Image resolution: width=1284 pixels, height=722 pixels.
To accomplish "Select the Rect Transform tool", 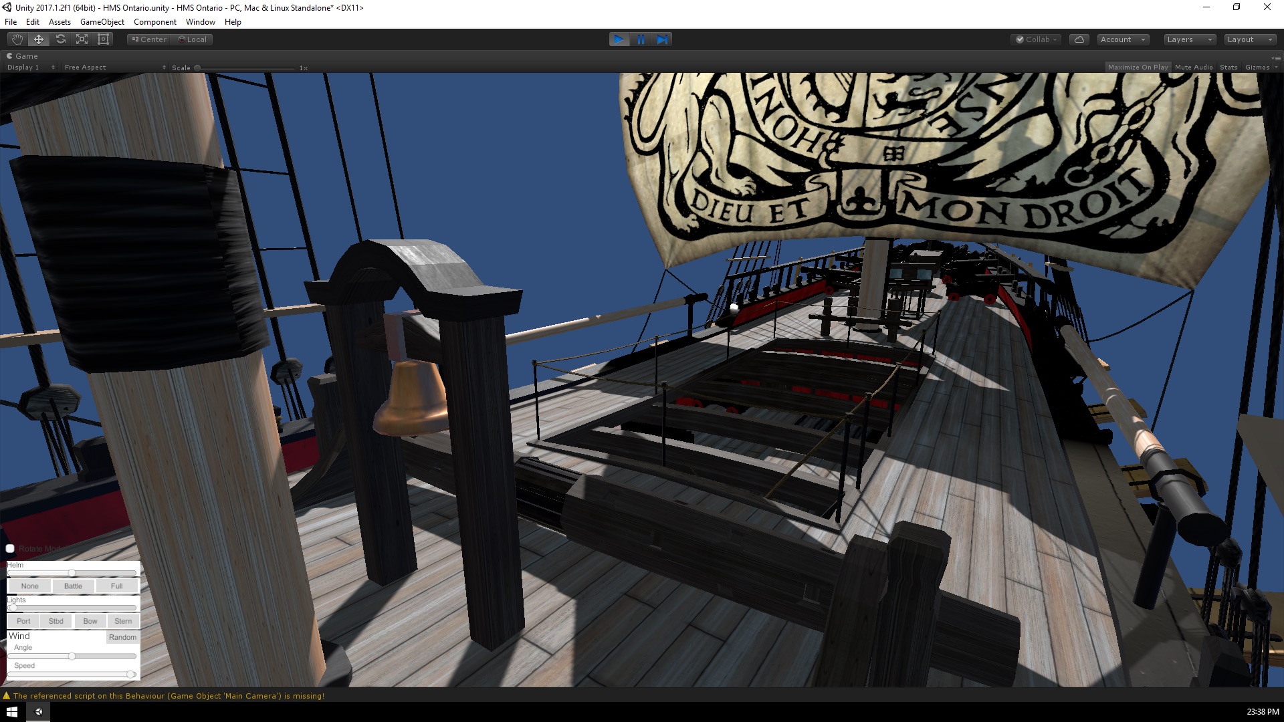I will tap(104, 39).
